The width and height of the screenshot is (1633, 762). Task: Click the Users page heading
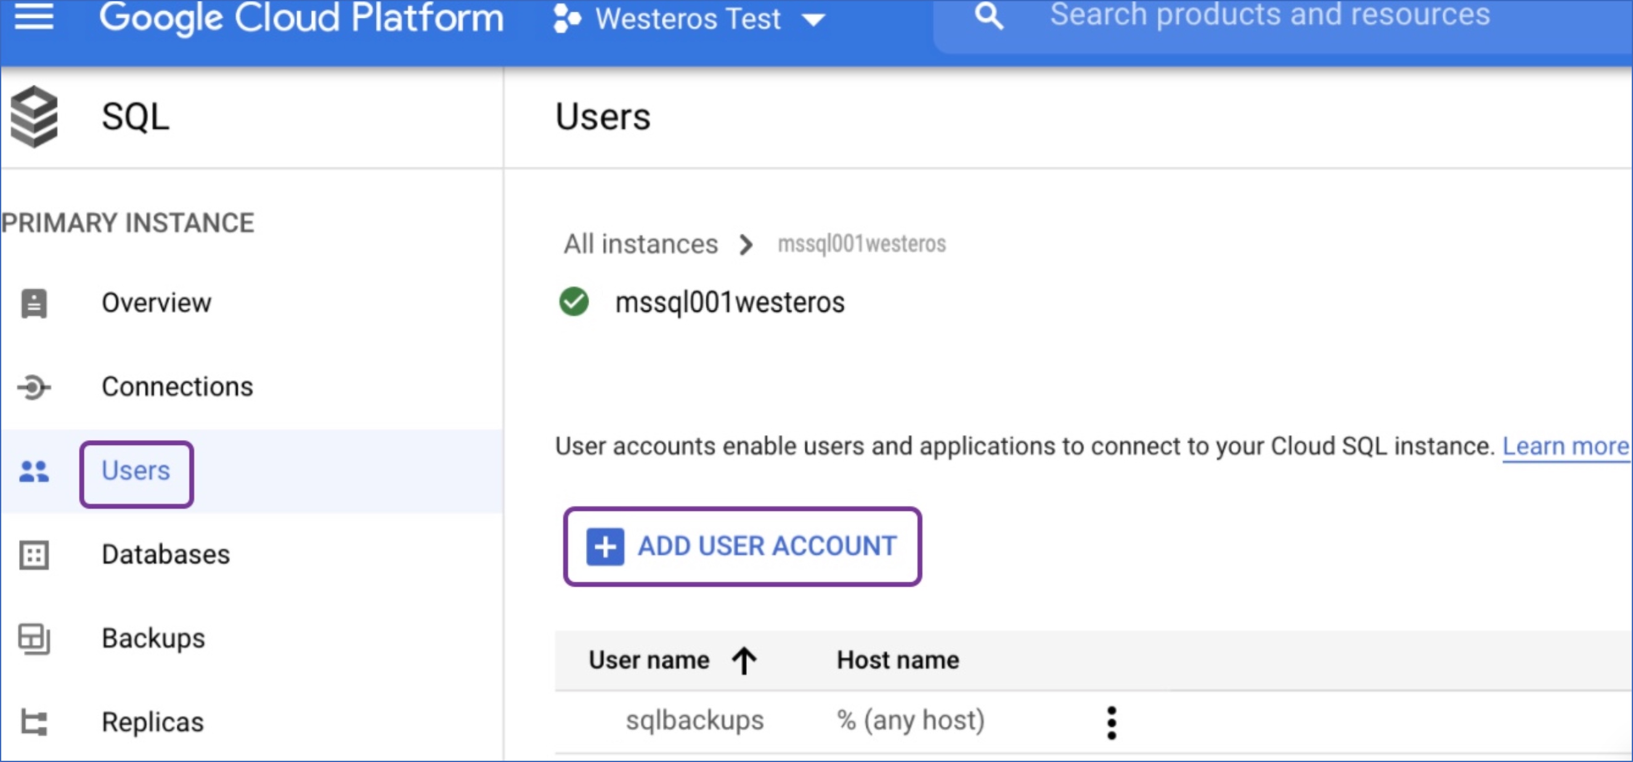(603, 116)
